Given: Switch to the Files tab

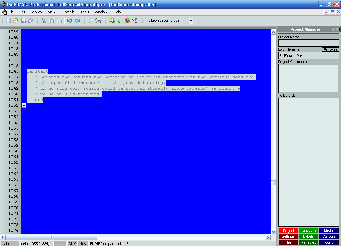Looking at the screenshot, I should 288,242.
